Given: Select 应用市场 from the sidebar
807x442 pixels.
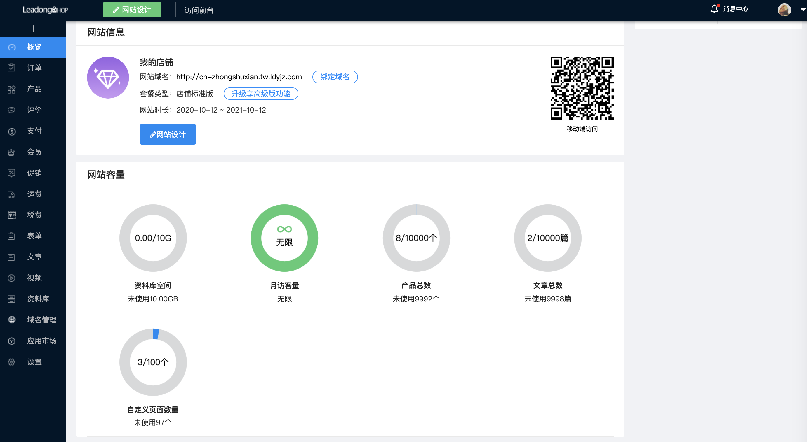Looking at the screenshot, I should pyautogui.click(x=41, y=341).
